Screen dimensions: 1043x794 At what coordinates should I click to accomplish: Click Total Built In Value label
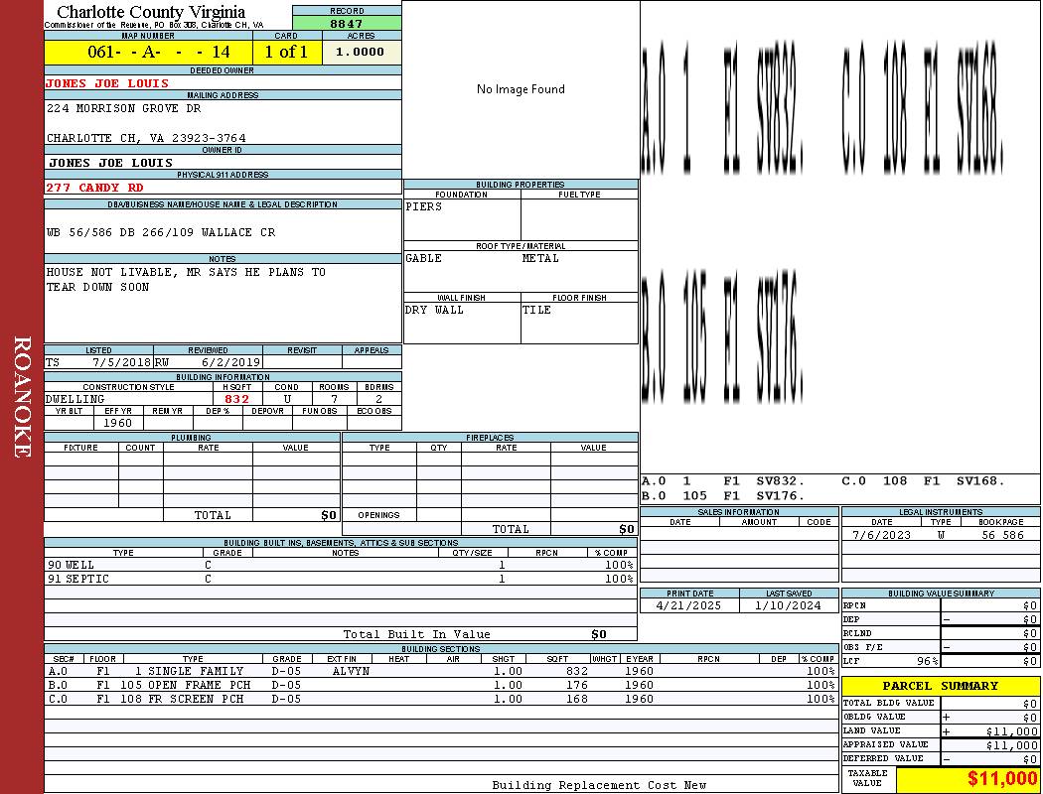(416, 634)
